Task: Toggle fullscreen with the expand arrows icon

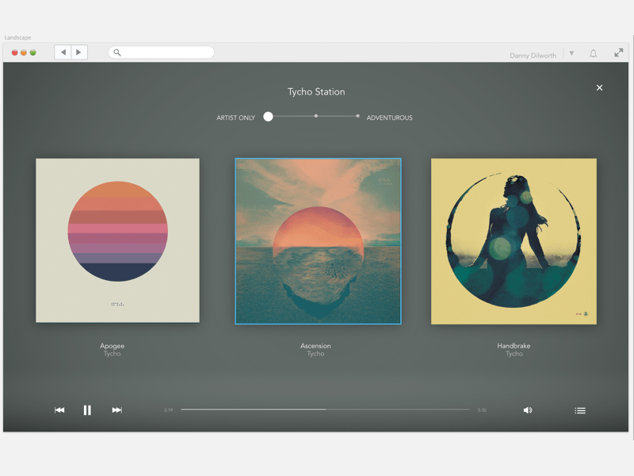Action: coord(619,52)
